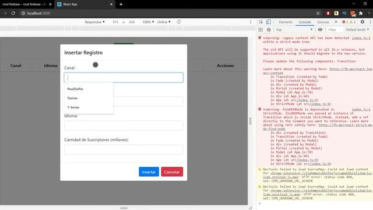The height and width of the screenshot is (210, 373).
Task: Choose Tseries autocomplete suggestion
Action: pos(89,98)
